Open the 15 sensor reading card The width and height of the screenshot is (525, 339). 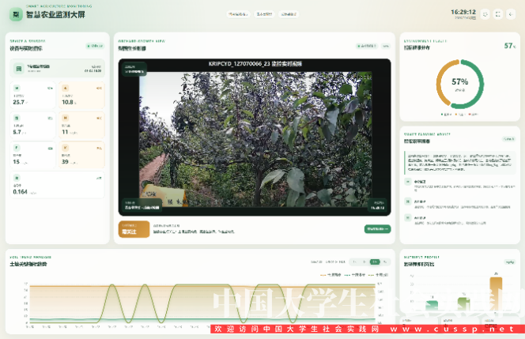pyautogui.click(x=32, y=155)
